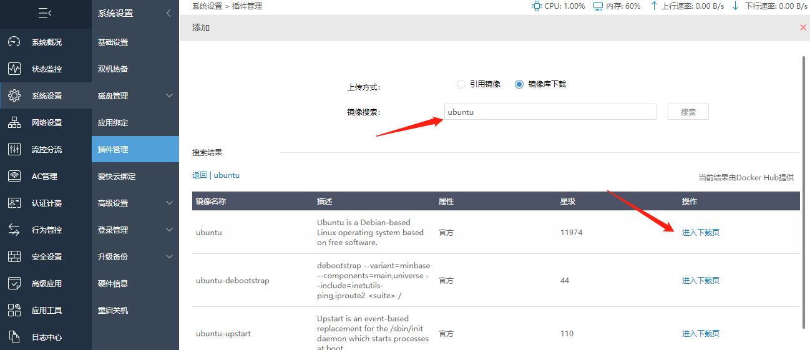Click the 日志中心 document icon
Screen dimensions: 810x350
click(x=14, y=338)
